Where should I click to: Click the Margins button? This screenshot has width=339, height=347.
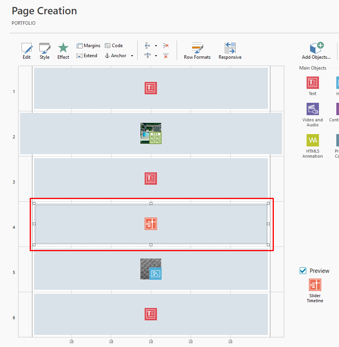(88, 46)
